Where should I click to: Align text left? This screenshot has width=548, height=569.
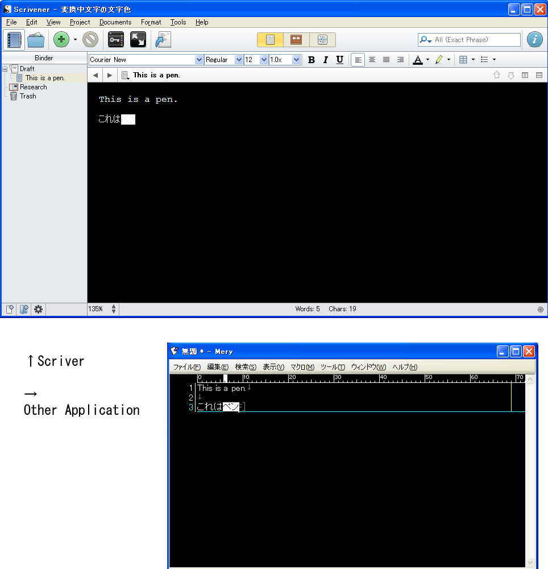point(358,60)
